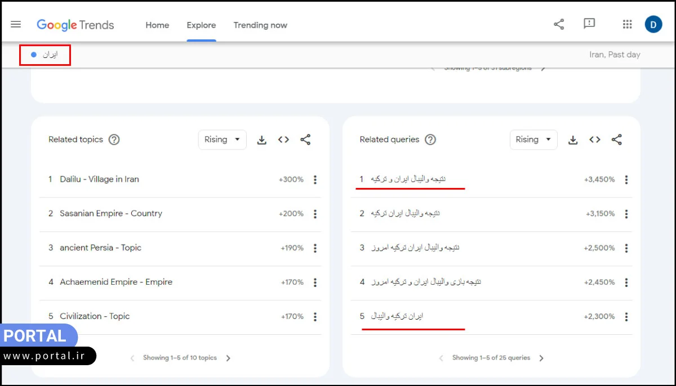The width and height of the screenshot is (676, 386).
Task: Open options for the top related query
Action: pyautogui.click(x=626, y=179)
